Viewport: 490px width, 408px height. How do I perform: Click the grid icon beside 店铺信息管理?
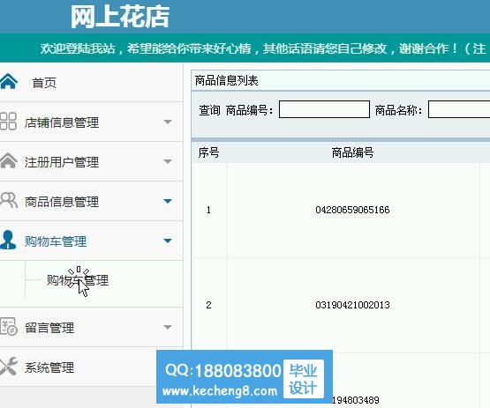coord(8,121)
